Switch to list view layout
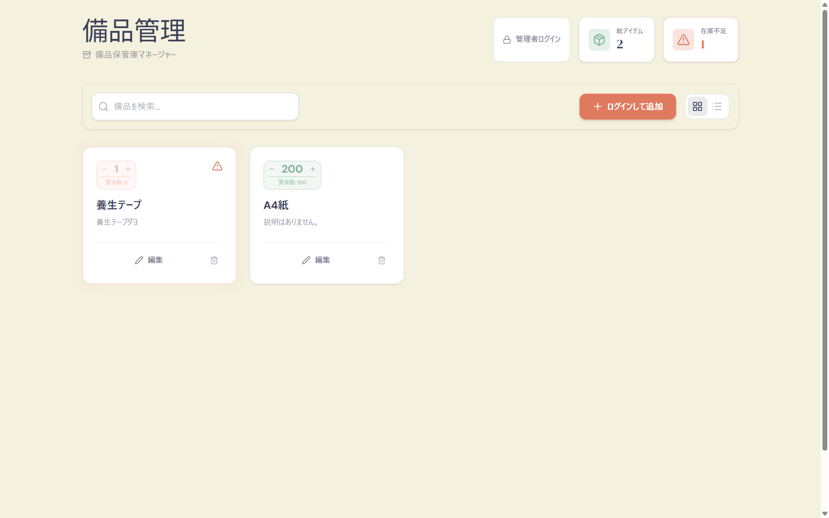Viewport: 829px width, 518px height. point(717,107)
